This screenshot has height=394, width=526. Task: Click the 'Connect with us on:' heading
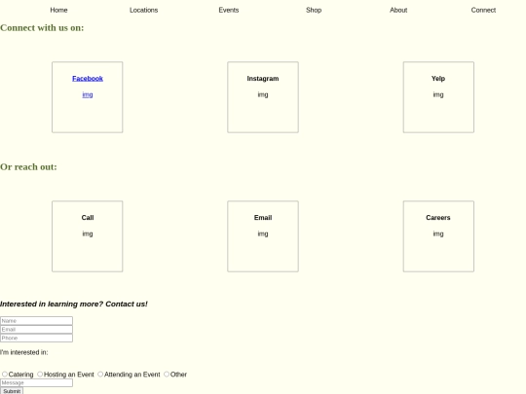[x=42, y=28]
